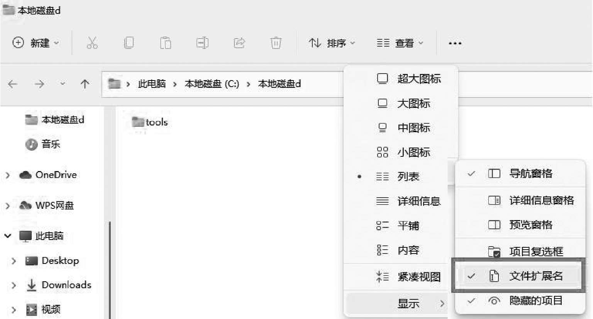Click chevron after 本地磁盘 (C:) in address bar
The height and width of the screenshot is (319, 593).
[248, 84]
